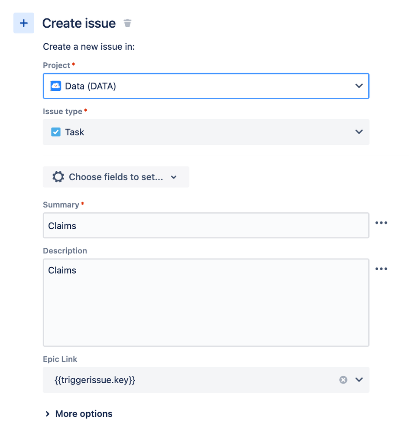Expand the More options section

coord(79,414)
